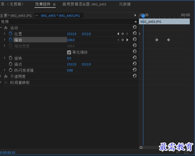The width and height of the screenshot is (195, 156).
Task: Expand the 位置 property
Action: 5,34
